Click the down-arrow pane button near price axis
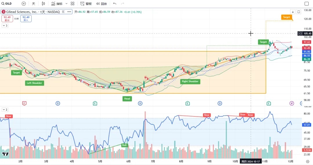 (293, 12)
